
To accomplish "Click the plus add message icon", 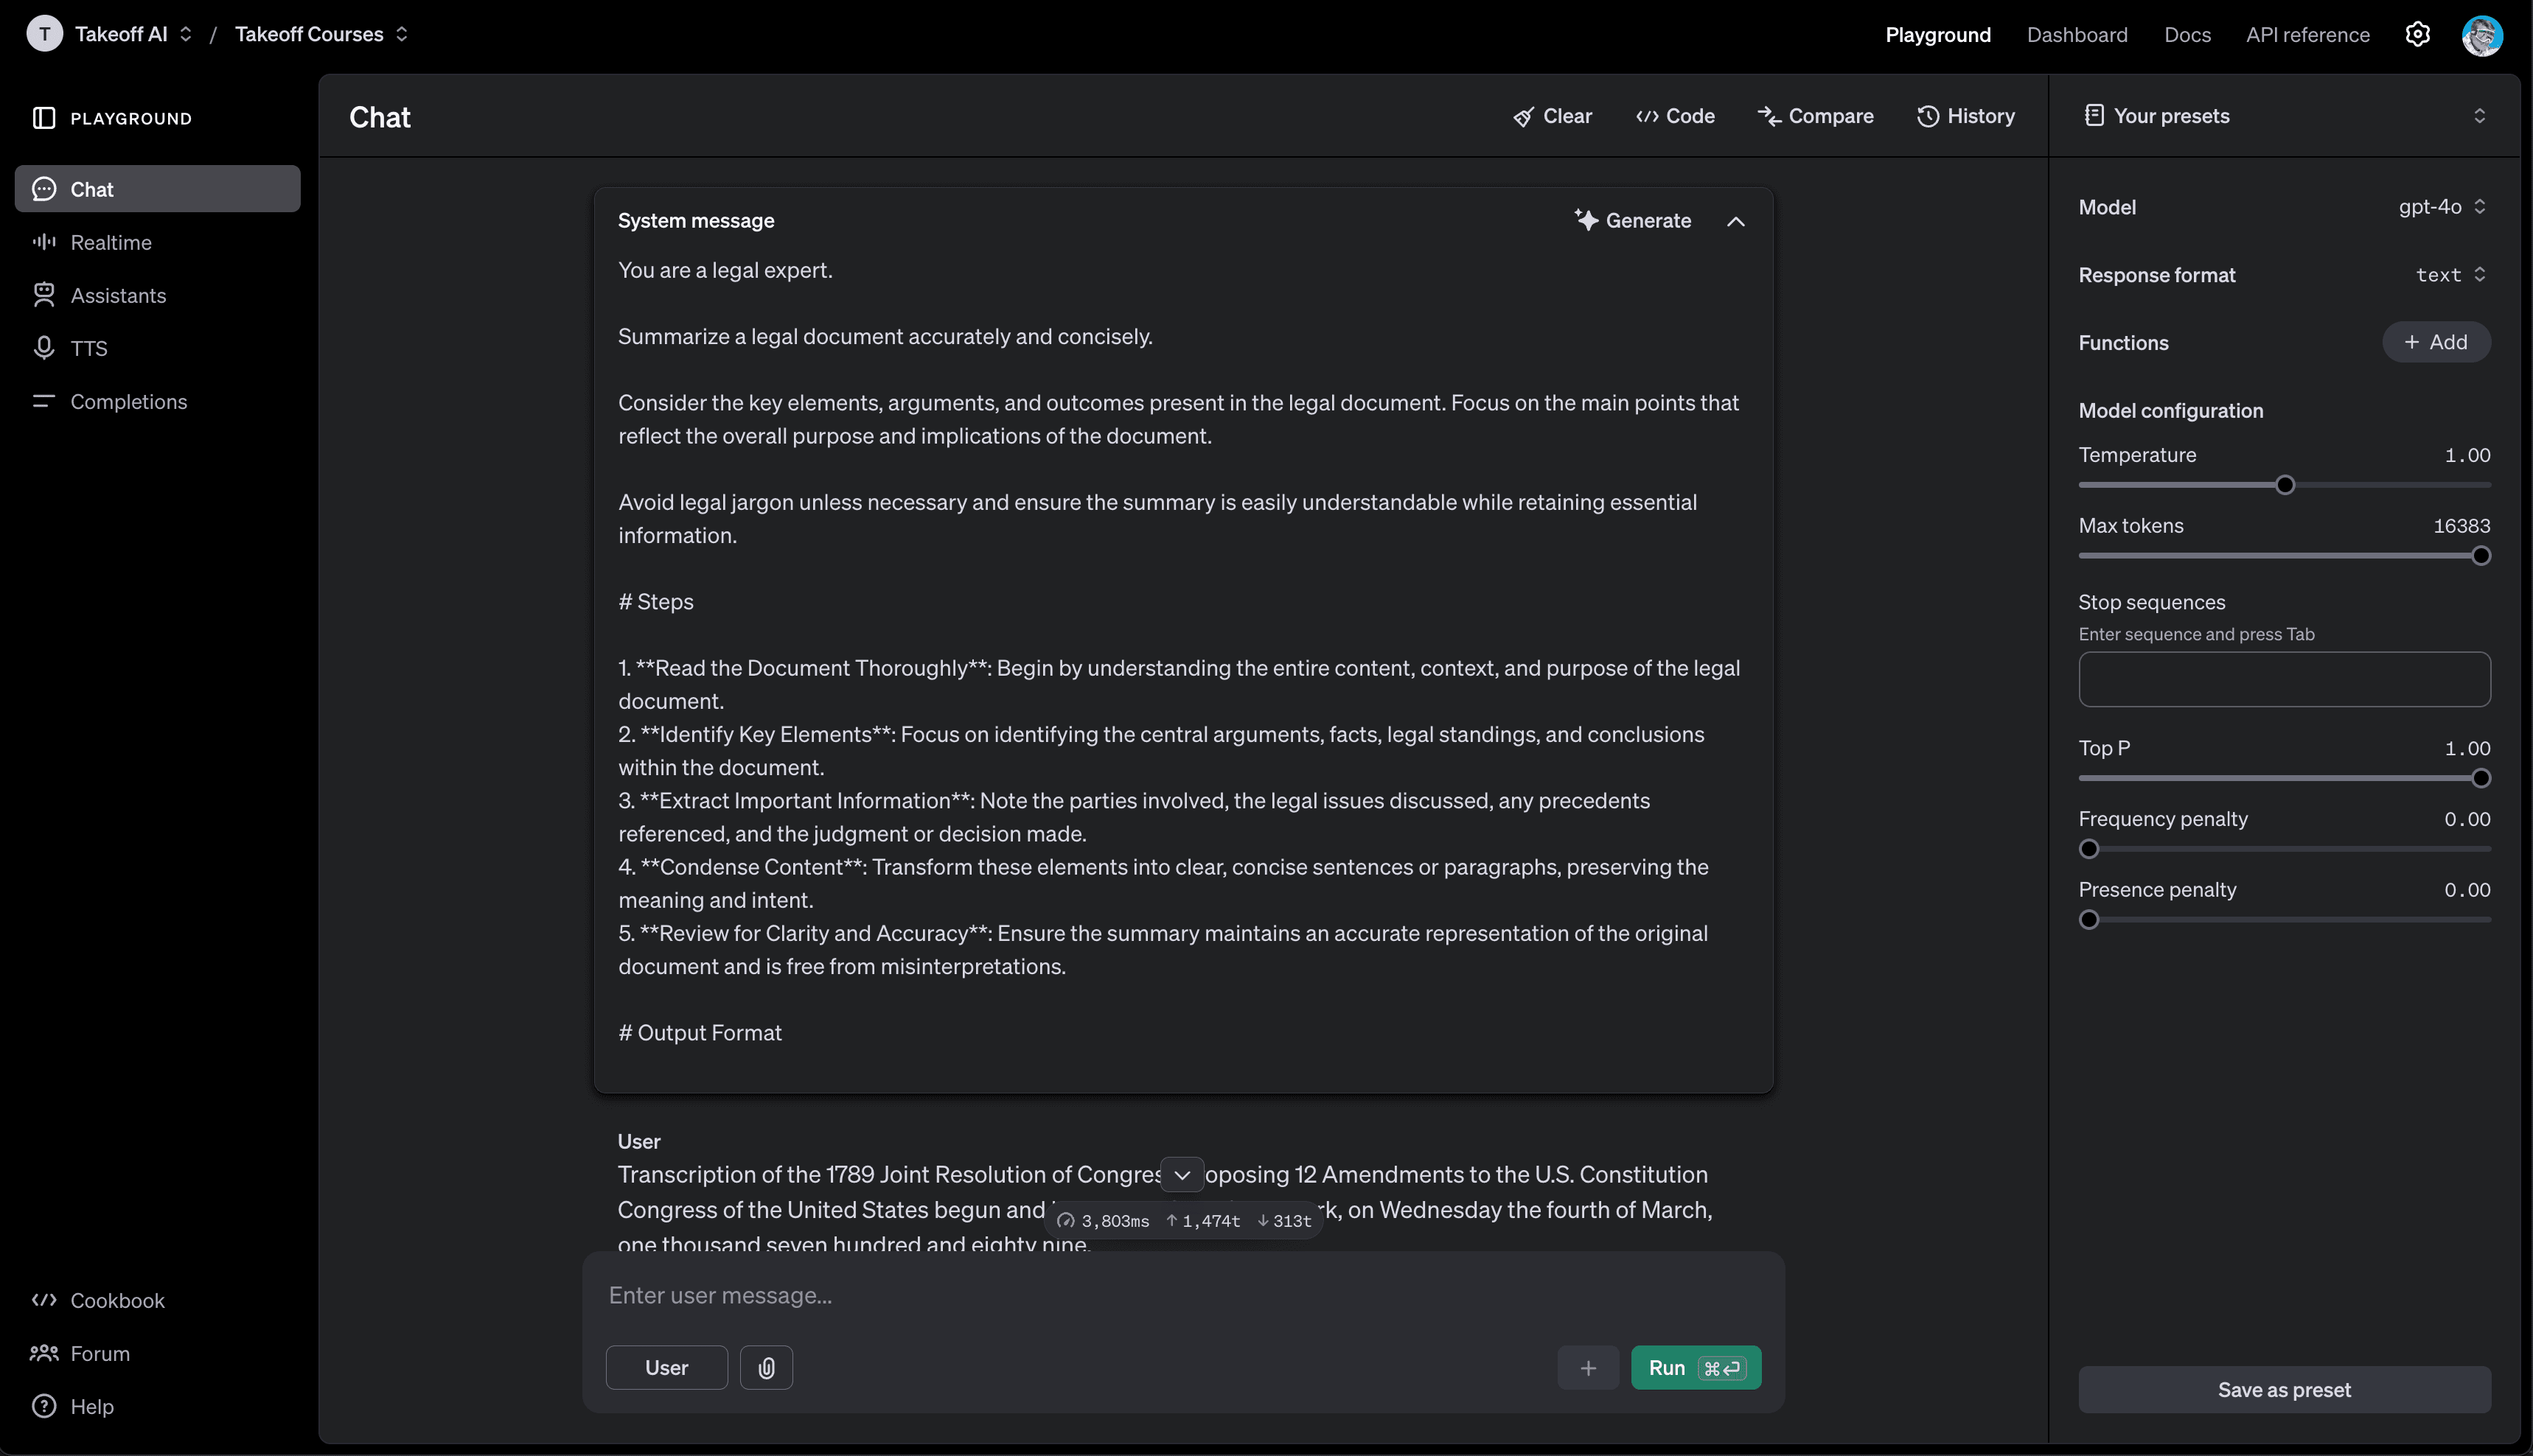I will pos(1588,1368).
